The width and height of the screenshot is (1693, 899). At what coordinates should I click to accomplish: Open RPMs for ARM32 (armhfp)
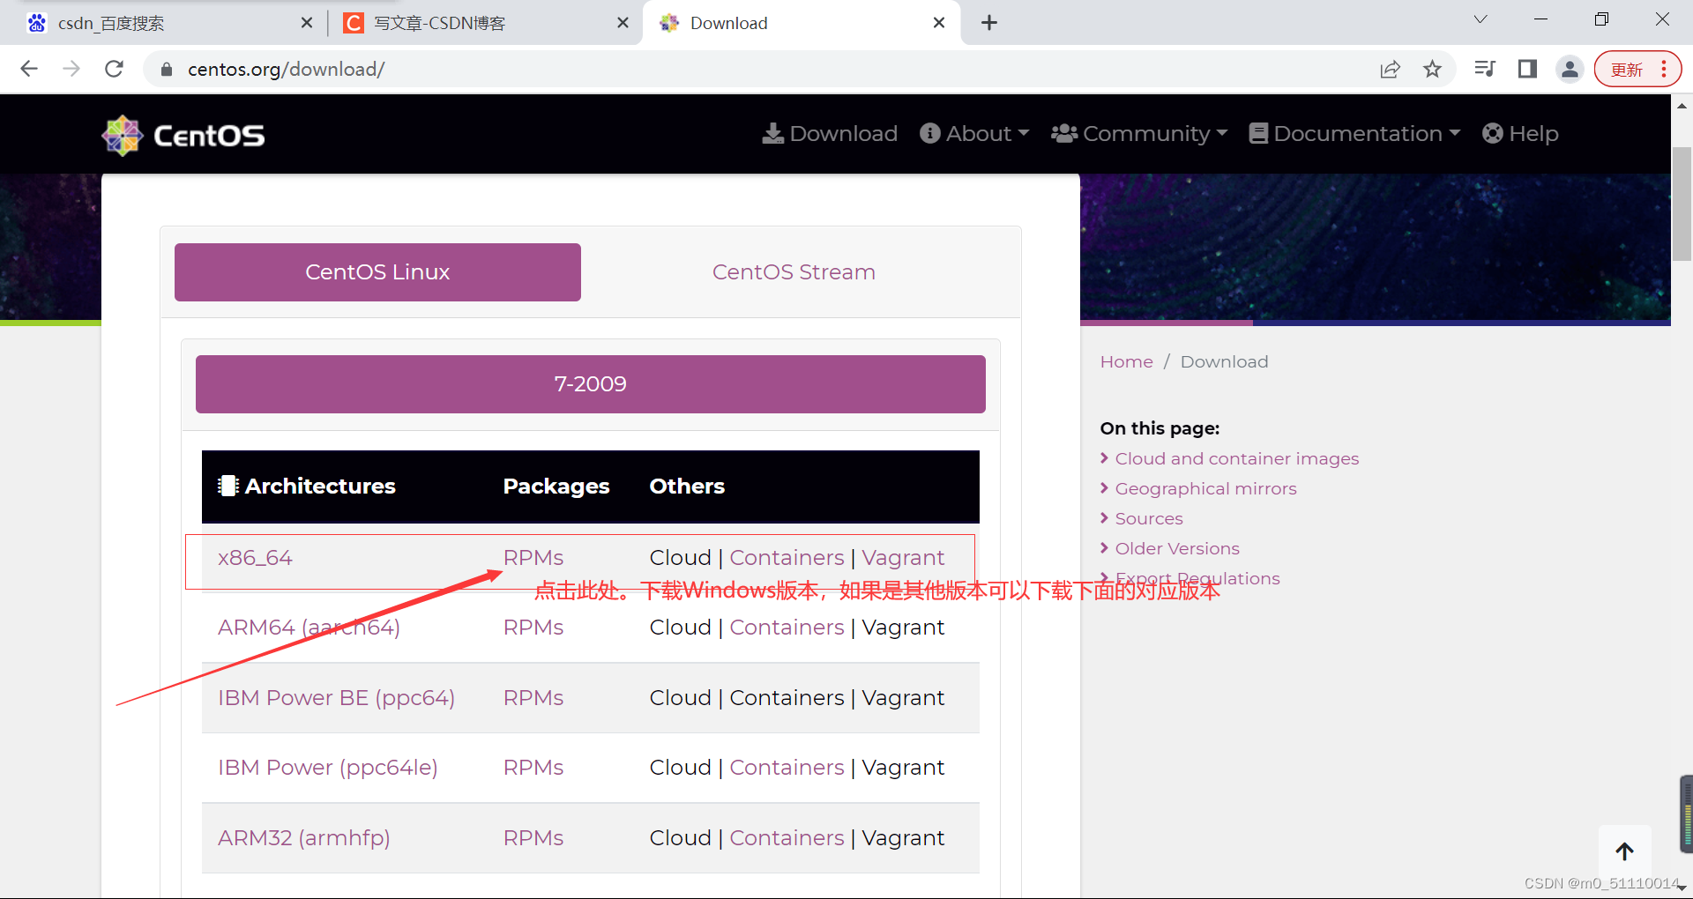coord(533,838)
